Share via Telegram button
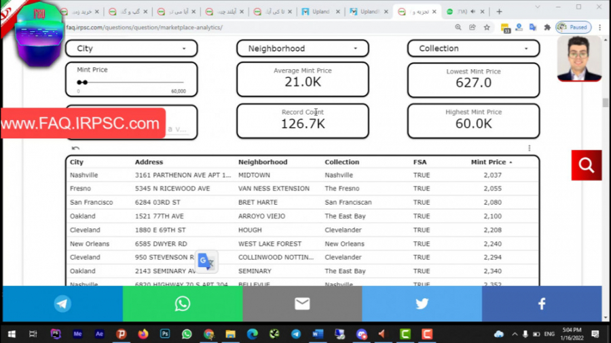 pyautogui.click(x=62, y=304)
